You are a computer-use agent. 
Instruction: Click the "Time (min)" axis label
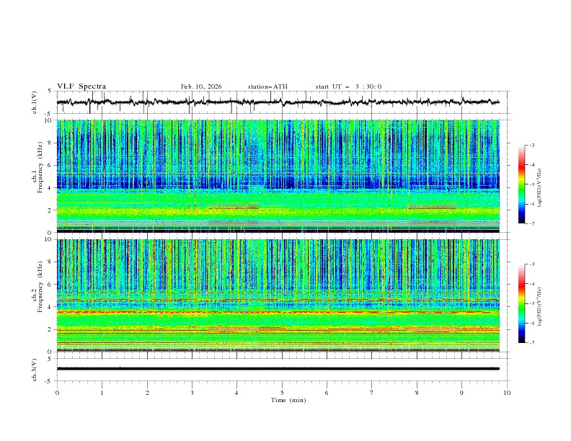coord(287,399)
